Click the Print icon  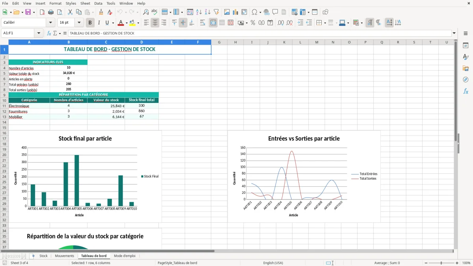point(51,12)
